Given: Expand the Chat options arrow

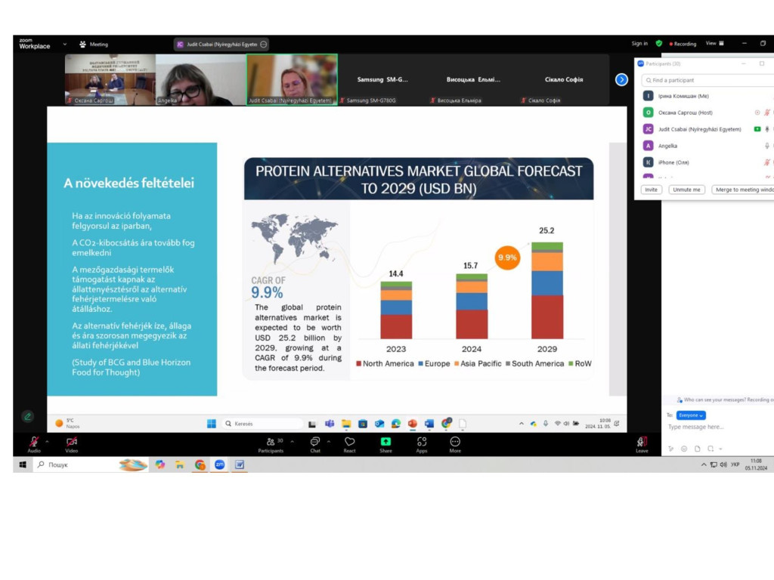Looking at the screenshot, I should click(329, 441).
